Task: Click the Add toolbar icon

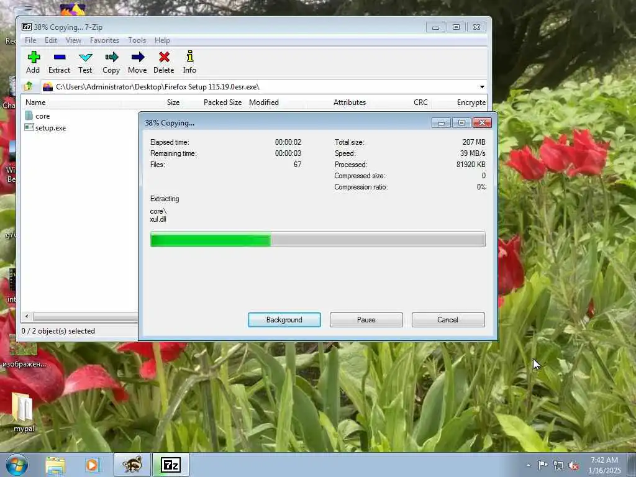Action: coord(34,57)
